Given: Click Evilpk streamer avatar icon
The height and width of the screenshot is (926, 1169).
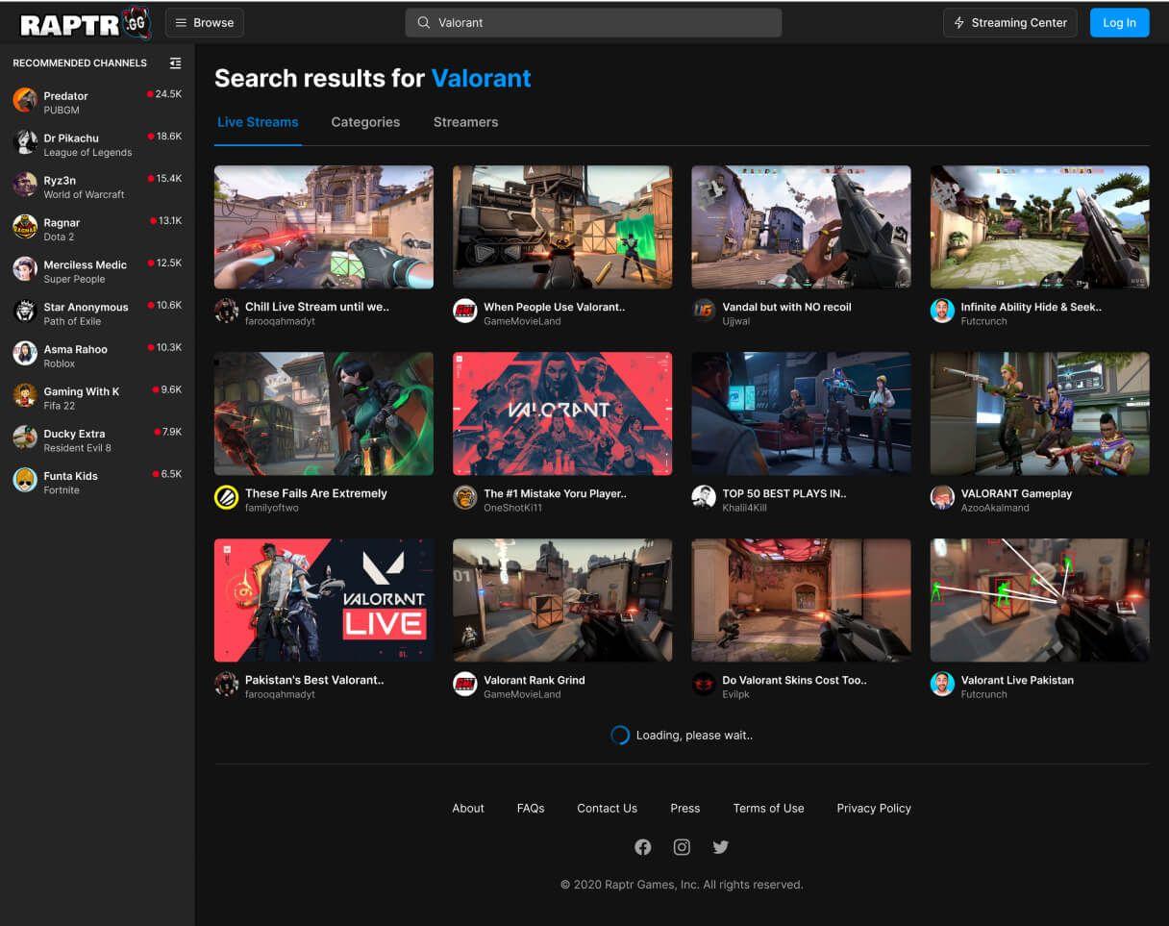Looking at the screenshot, I should 704,684.
